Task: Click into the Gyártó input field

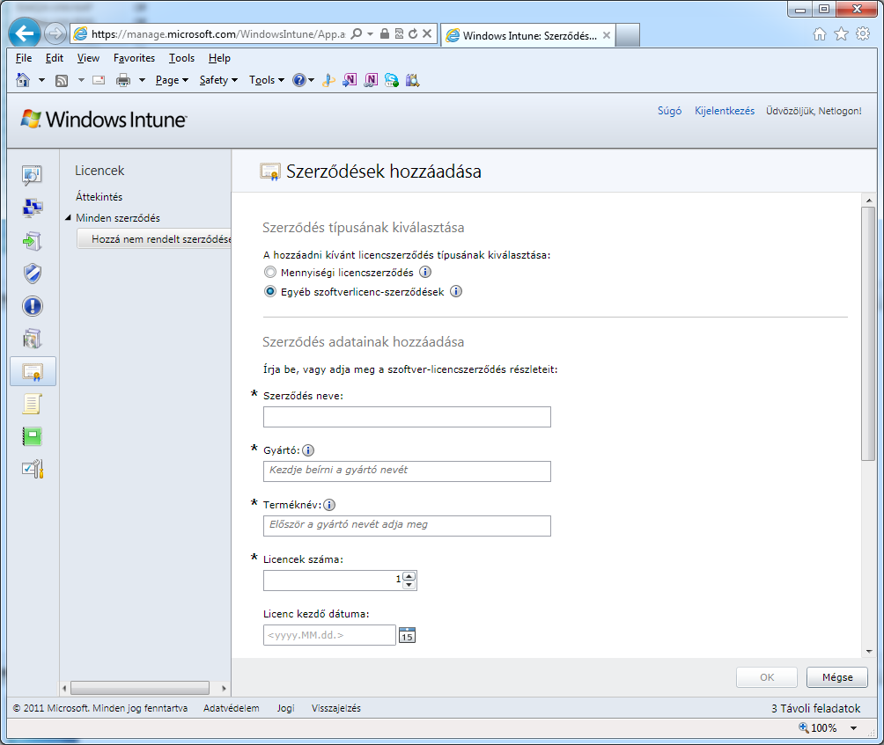Action: 407,471
